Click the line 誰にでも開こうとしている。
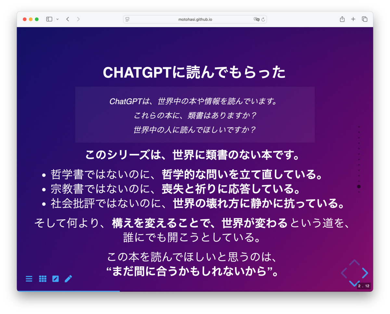Image resolution: width=390 pixels, height=314 pixels. (x=192, y=238)
